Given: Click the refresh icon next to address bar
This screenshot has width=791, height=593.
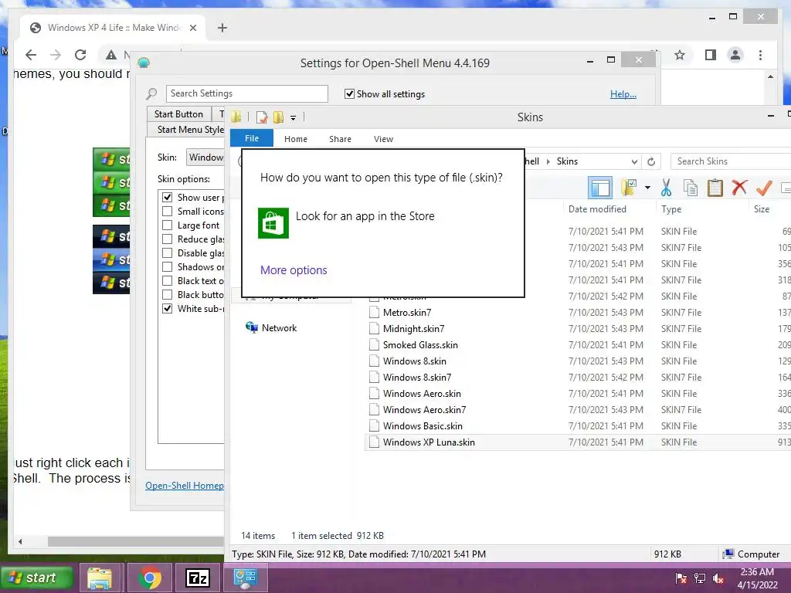Looking at the screenshot, I should 651,161.
